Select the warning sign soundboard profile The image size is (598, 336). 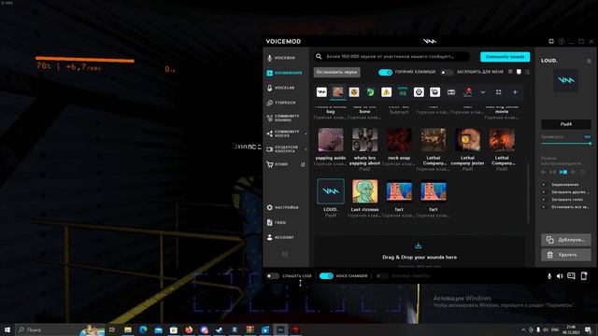click(x=386, y=92)
